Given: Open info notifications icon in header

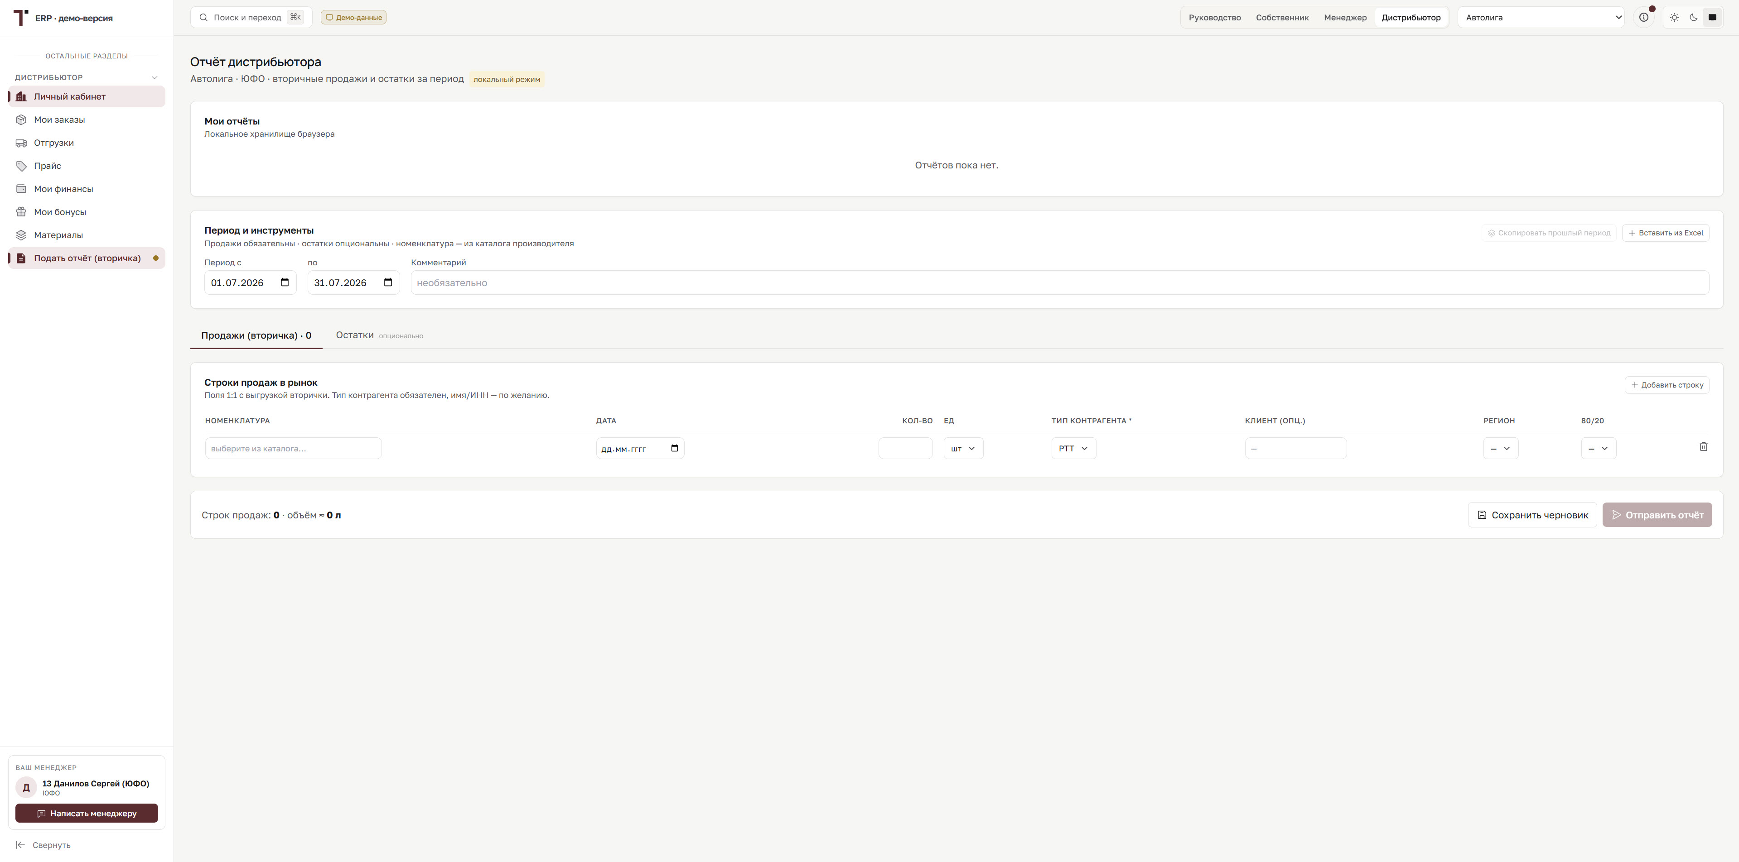Looking at the screenshot, I should click(1644, 18).
